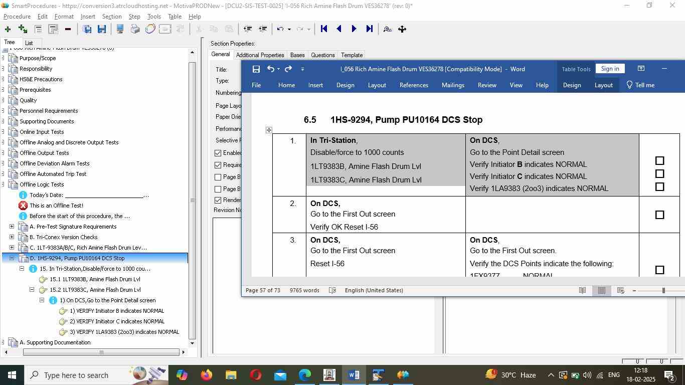Screen dimensions: 685x385
Task: Click the green plus Add icon in SmartProcedures toolbar
Action: [x=8, y=29]
